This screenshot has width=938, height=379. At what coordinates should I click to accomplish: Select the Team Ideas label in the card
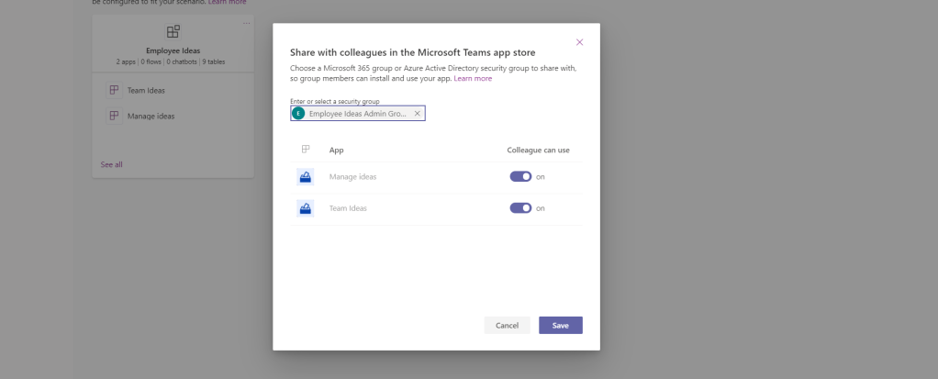tap(146, 90)
